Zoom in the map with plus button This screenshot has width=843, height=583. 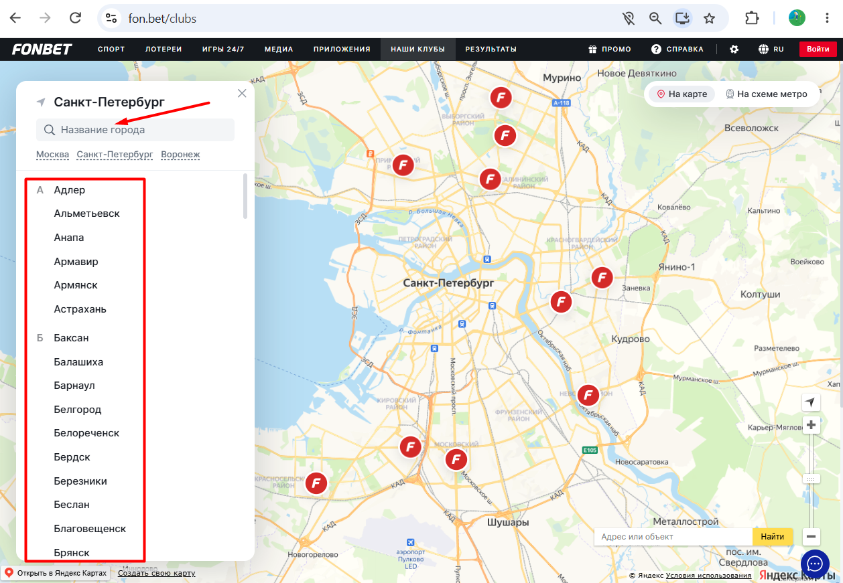point(811,425)
